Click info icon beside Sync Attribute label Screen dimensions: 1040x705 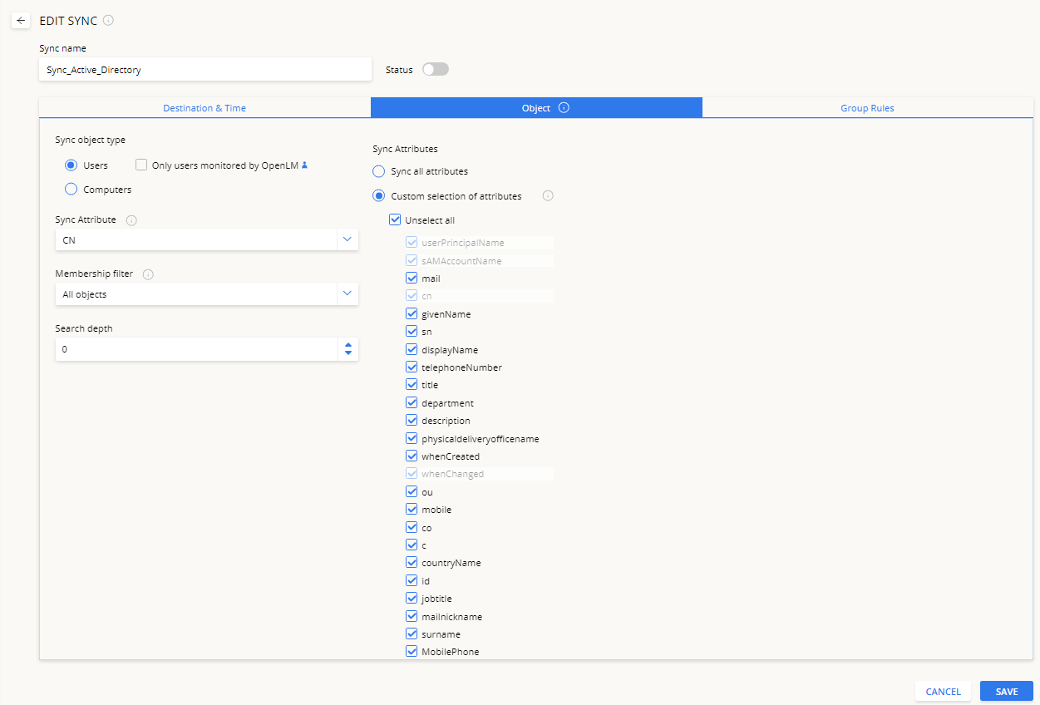point(131,220)
